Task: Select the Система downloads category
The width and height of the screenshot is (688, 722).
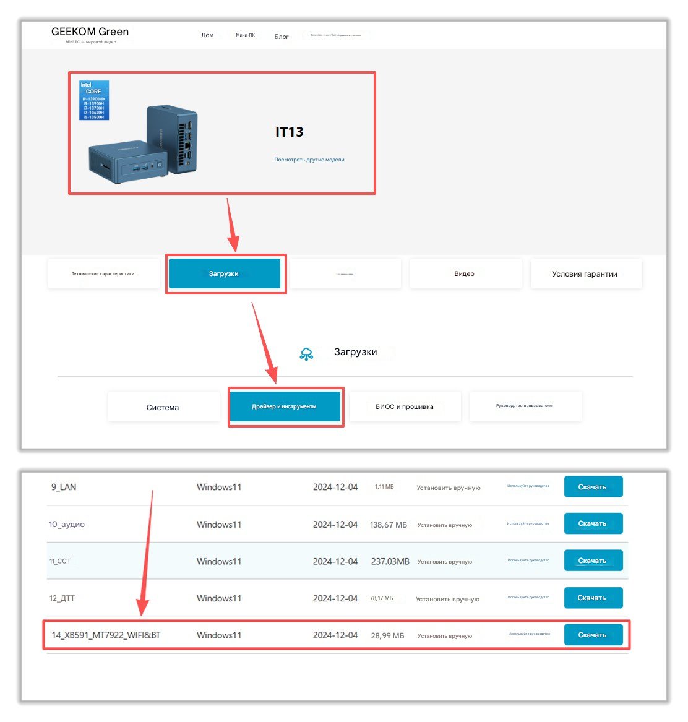Action: coord(163,407)
